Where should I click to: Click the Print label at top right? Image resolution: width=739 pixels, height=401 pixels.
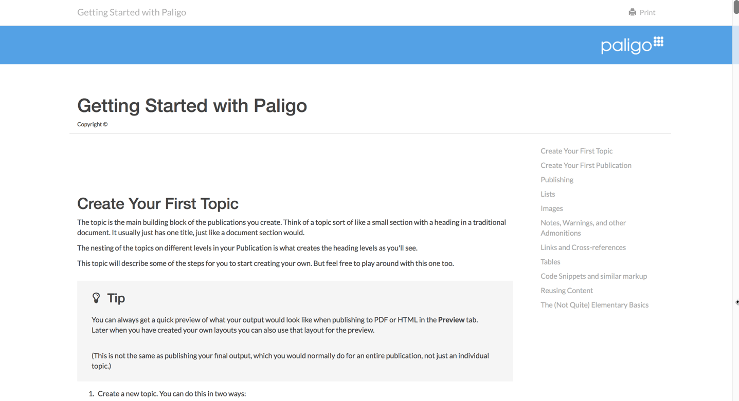pyautogui.click(x=647, y=12)
